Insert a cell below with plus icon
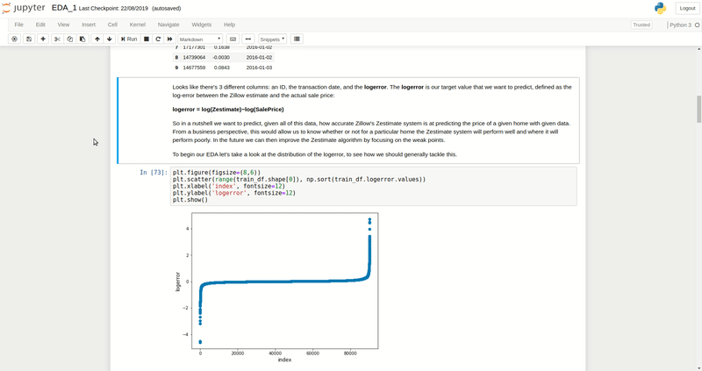This screenshot has height=371, width=702. coord(43,39)
